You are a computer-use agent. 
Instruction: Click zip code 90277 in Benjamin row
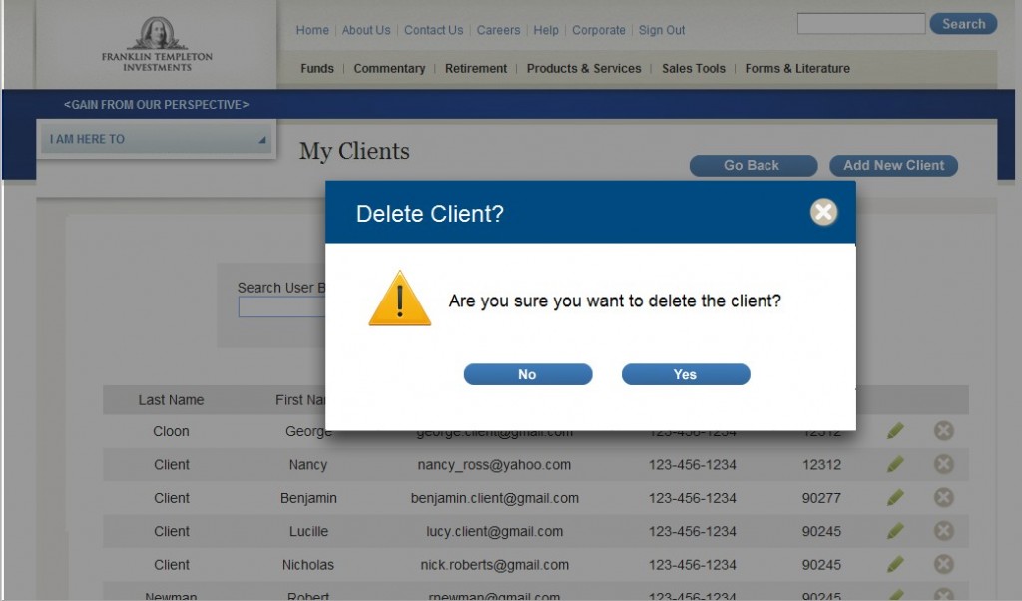(x=821, y=498)
